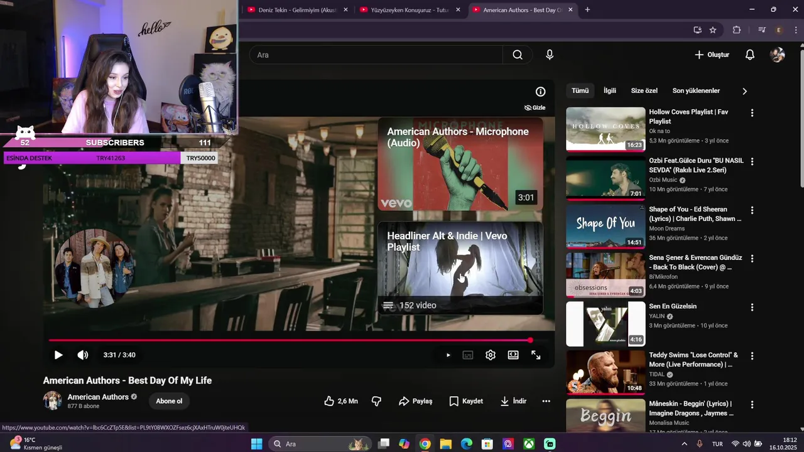Open the YouTube account avatar menu
This screenshot has width=804, height=452.
pyautogui.click(x=778, y=55)
